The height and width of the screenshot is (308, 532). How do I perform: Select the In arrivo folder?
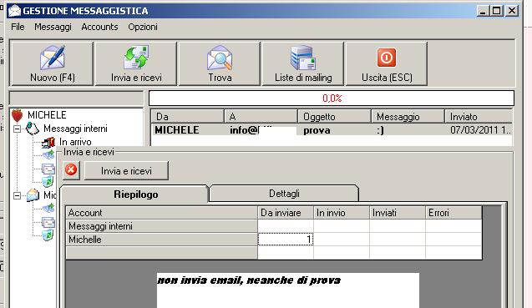coord(75,142)
